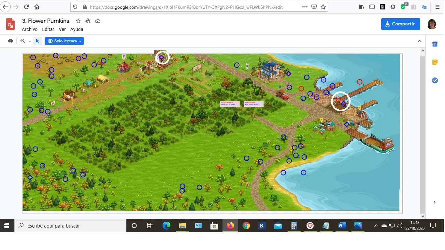Click the drawing canvas map image
Screen dimensions: 445x250
tap(211, 132)
